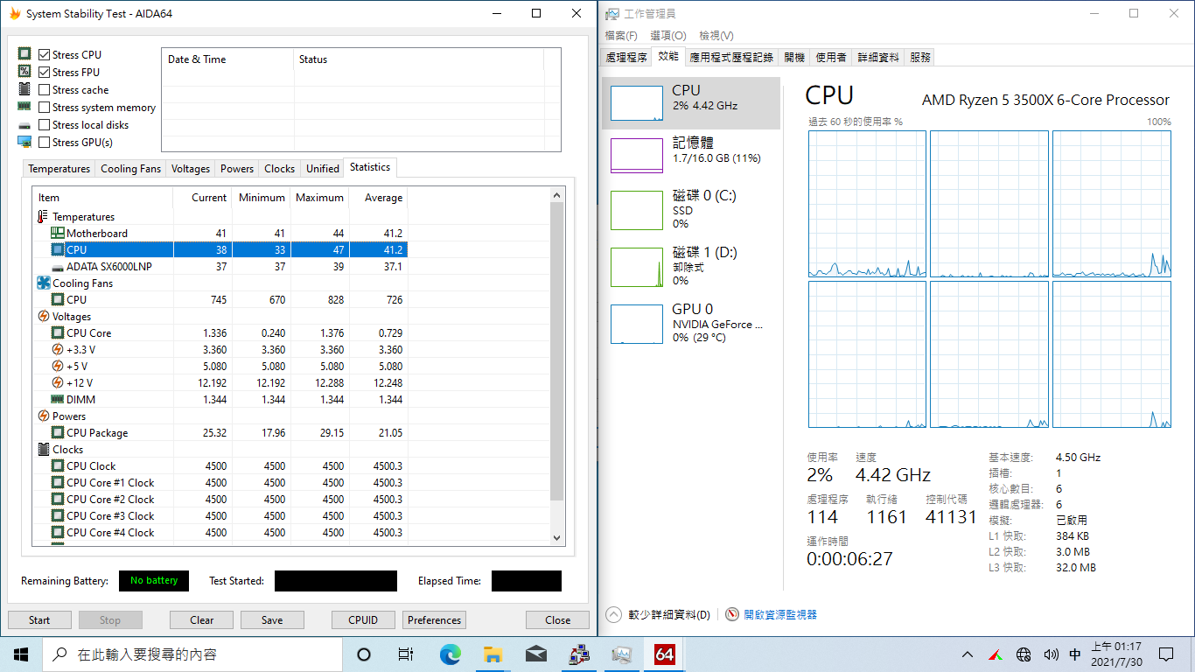Viewport: 1195px width, 672px height.
Task: Open the Clocks tab
Action: 280,169
